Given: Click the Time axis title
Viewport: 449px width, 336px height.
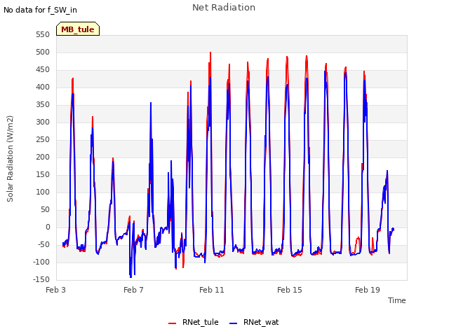Looking at the screenshot, I should (x=396, y=300).
